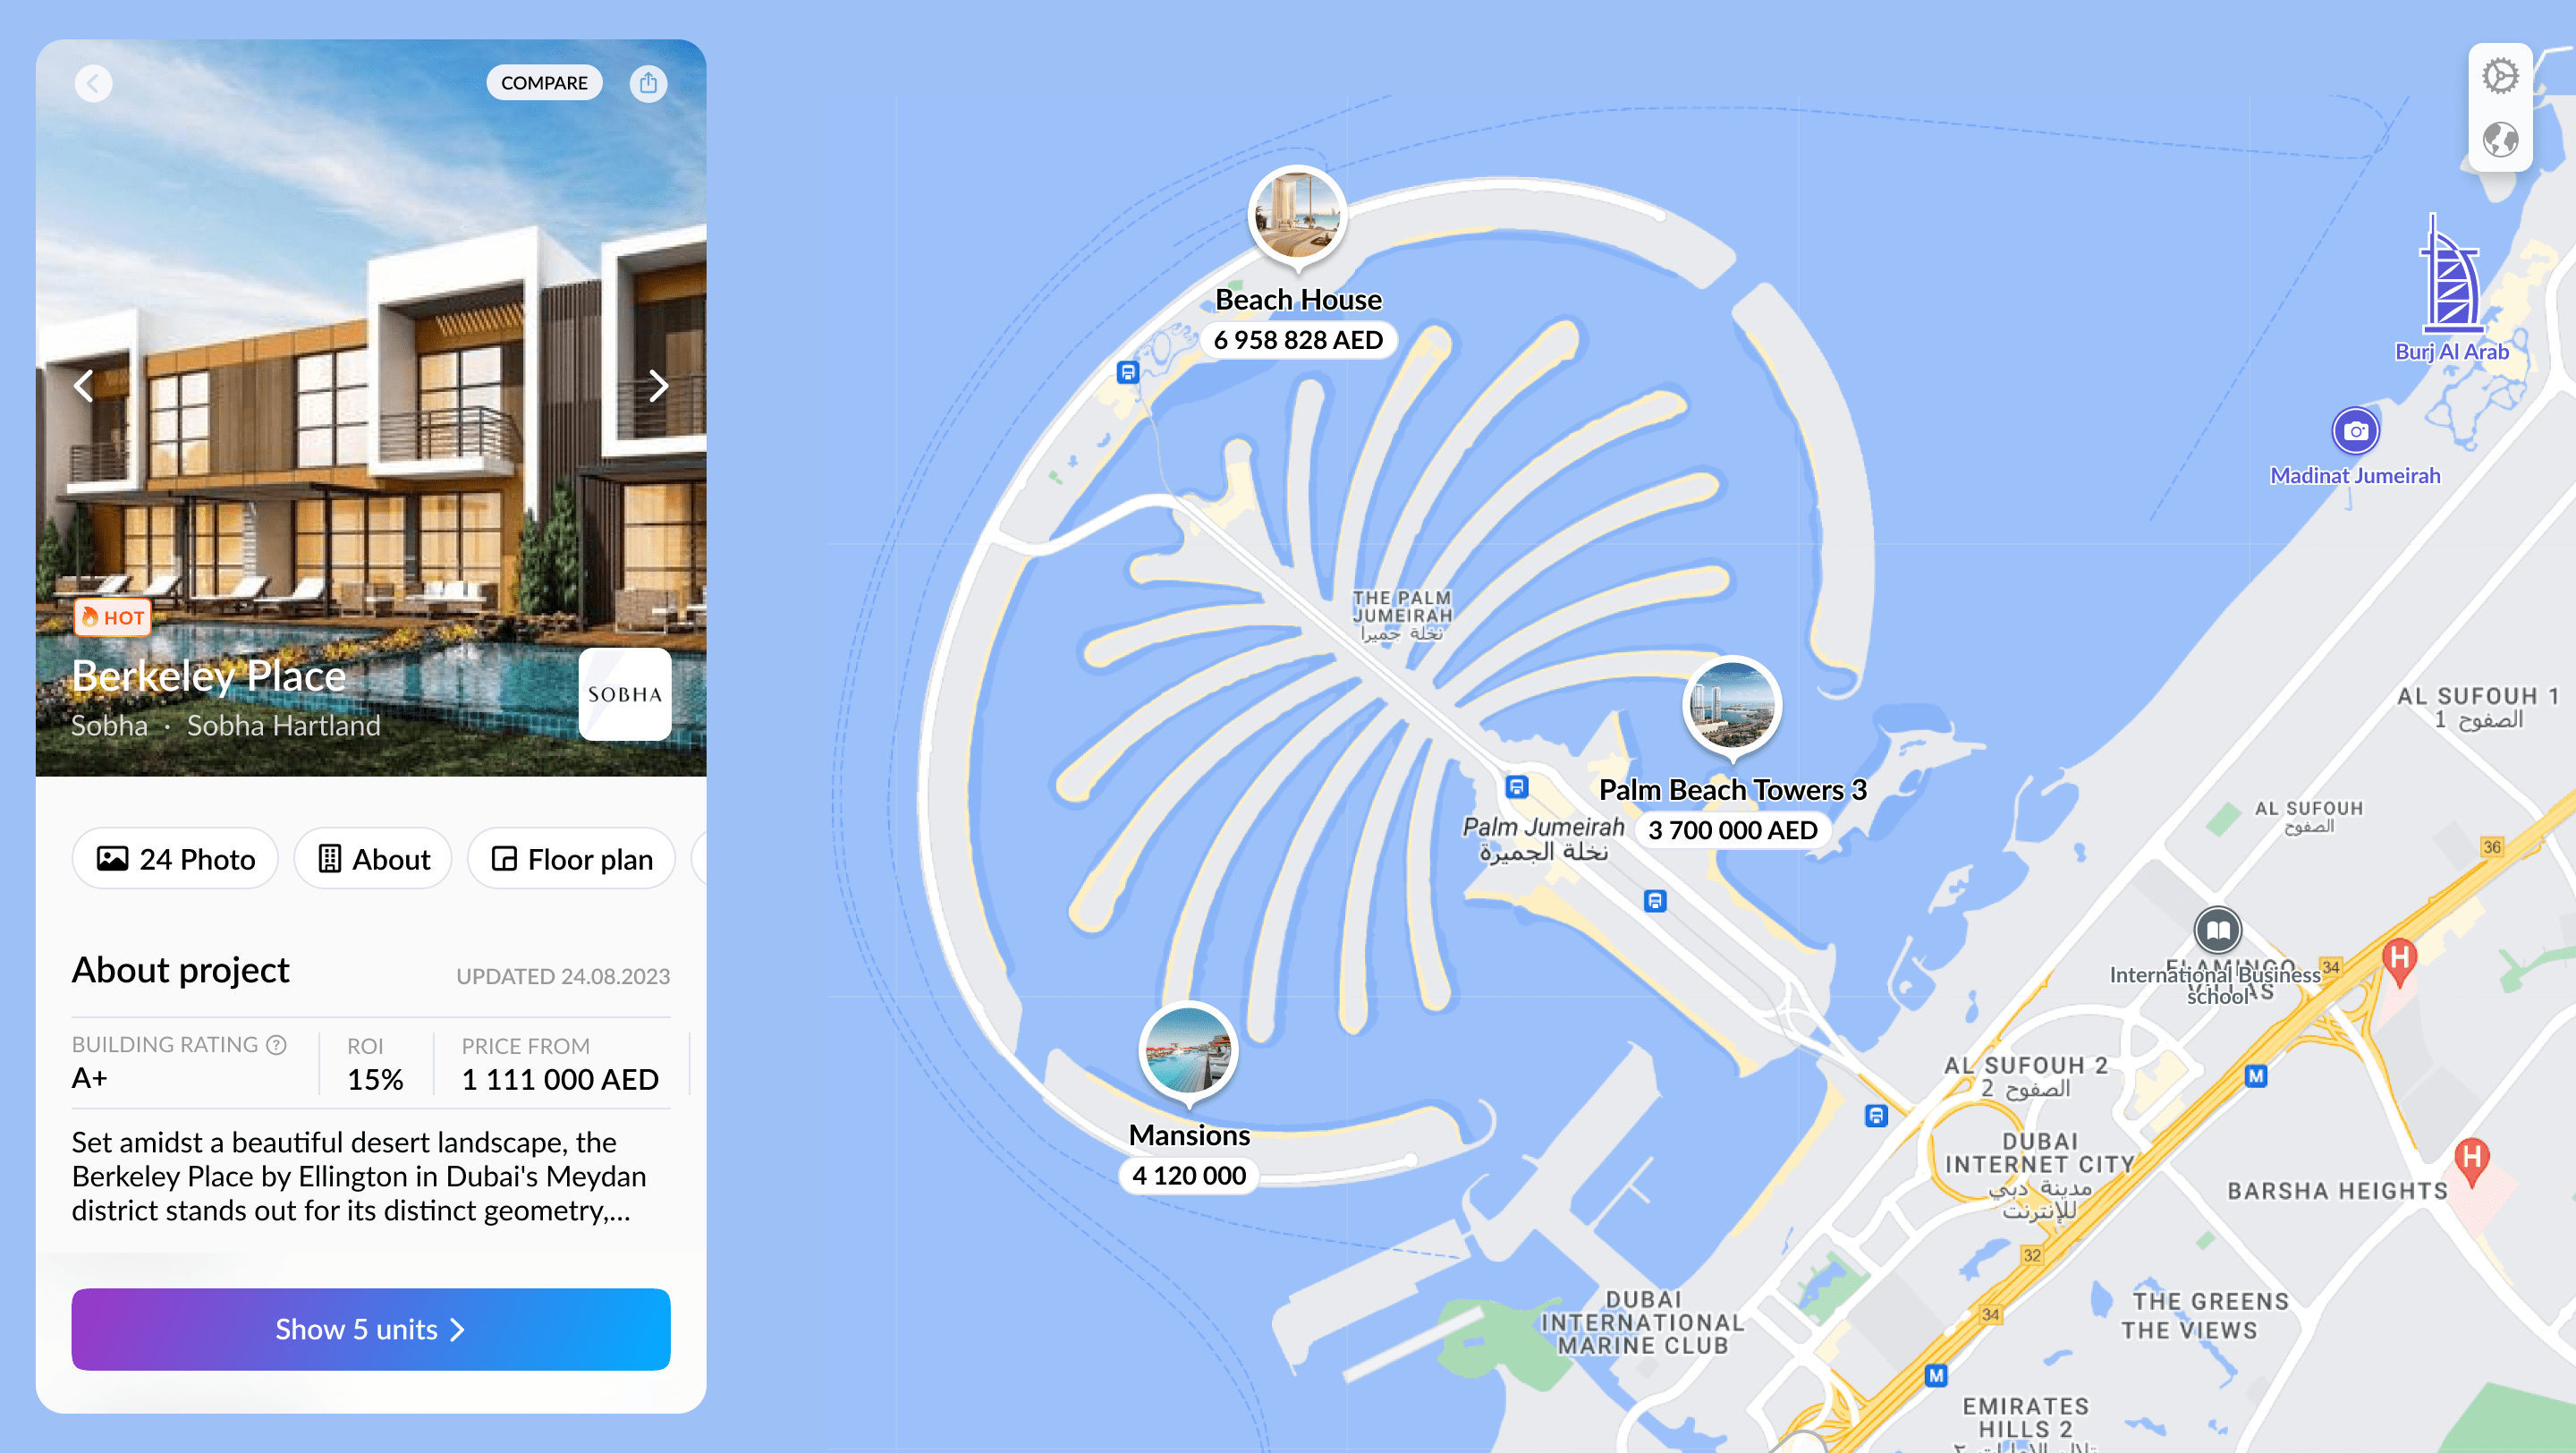The width and height of the screenshot is (2576, 1453).
Task: Open the SOBHA developer logo
Action: (x=625, y=694)
